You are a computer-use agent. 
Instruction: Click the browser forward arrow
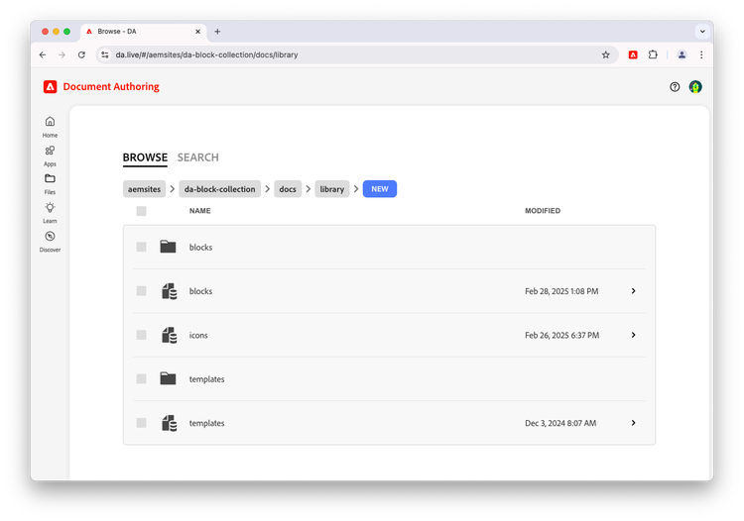62,54
